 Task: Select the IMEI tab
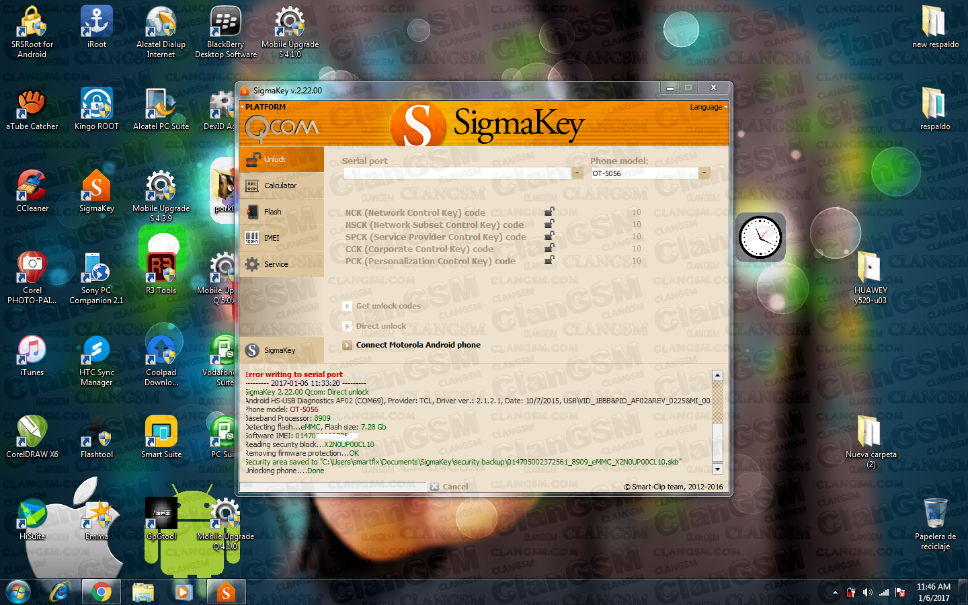(282, 238)
